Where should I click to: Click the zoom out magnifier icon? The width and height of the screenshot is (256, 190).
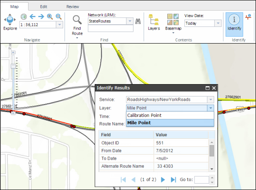click(58, 17)
